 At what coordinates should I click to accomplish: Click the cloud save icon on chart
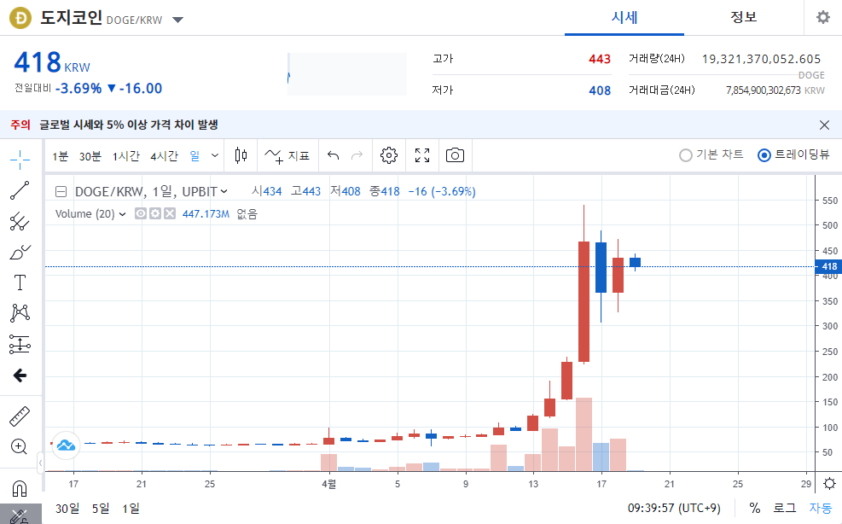[x=66, y=445]
